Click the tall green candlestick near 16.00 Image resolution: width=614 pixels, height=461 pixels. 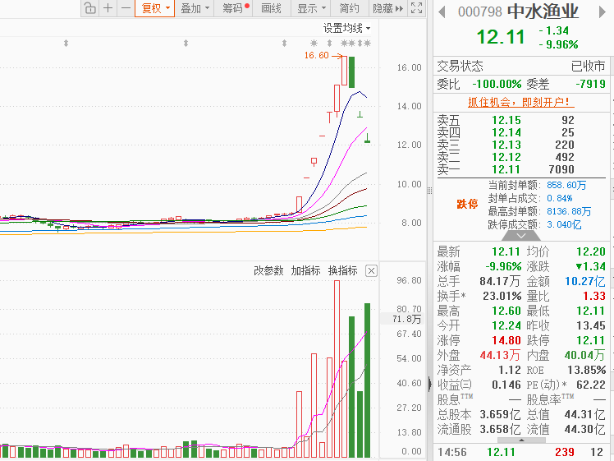tap(351, 72)
